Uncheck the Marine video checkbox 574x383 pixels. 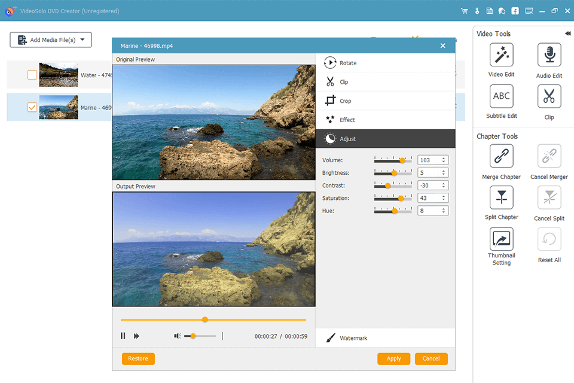[x=32, y=108]
